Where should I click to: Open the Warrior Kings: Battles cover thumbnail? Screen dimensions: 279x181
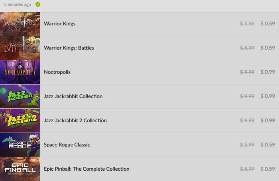coord(20,48)
